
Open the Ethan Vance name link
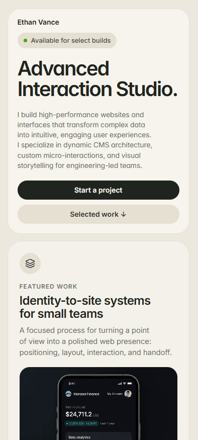[x=38, y=23]
